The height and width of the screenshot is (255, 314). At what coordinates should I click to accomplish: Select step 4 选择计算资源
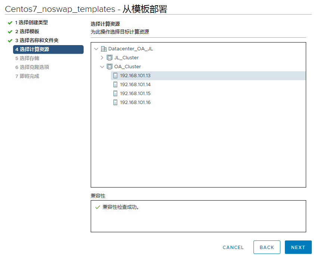point(48,50)
